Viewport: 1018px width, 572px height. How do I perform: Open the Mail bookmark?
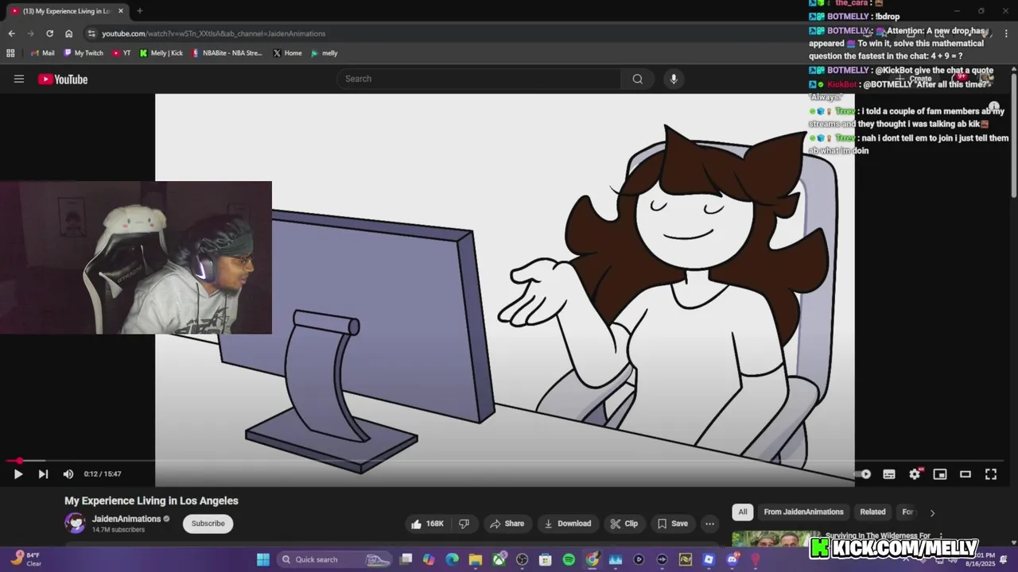[x=42, y=53]
